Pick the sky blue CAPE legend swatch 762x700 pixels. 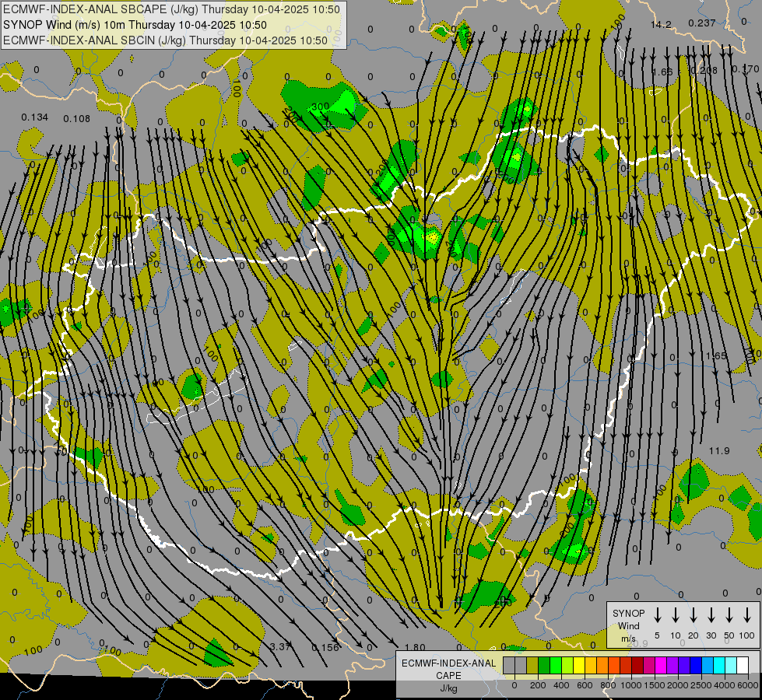708,665
